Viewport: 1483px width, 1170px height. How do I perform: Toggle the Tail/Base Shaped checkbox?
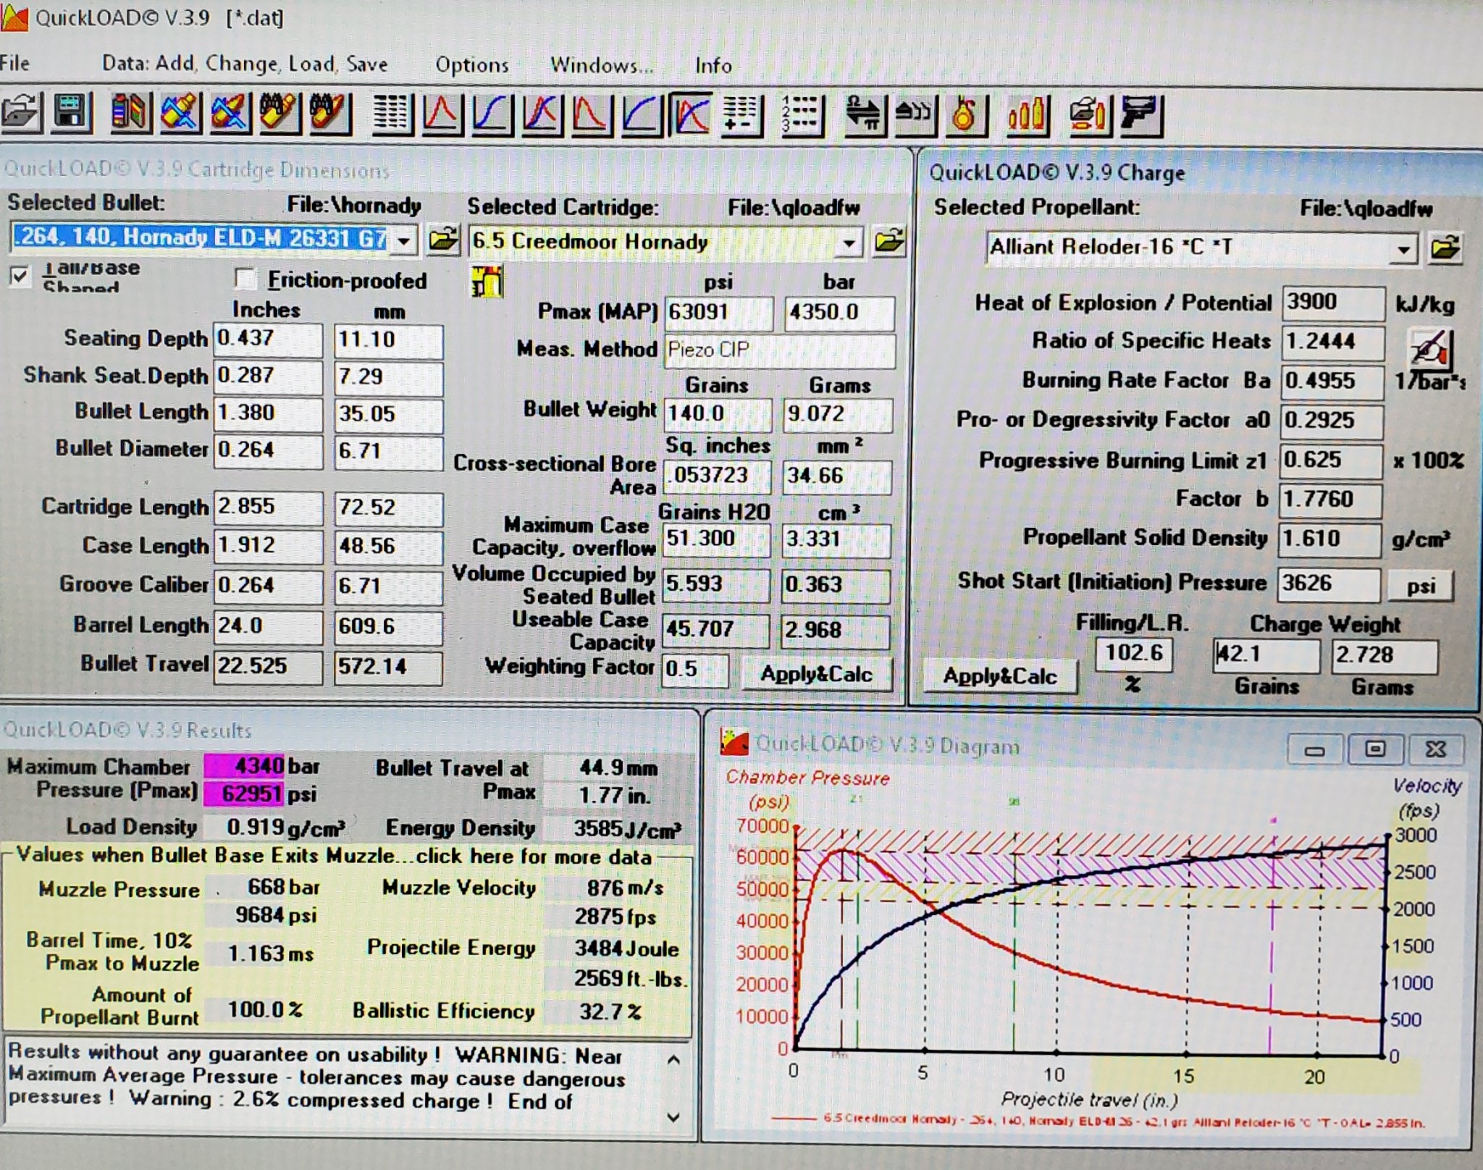pos(20,276)
